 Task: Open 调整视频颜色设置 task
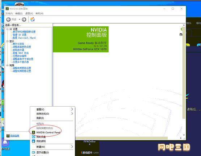coord(22,68)
